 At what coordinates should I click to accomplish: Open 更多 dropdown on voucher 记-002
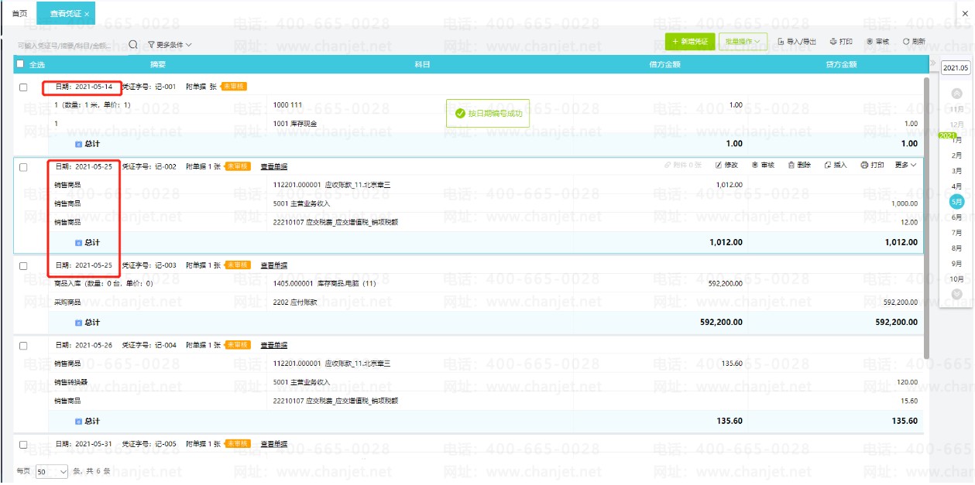tap(905, 166)
